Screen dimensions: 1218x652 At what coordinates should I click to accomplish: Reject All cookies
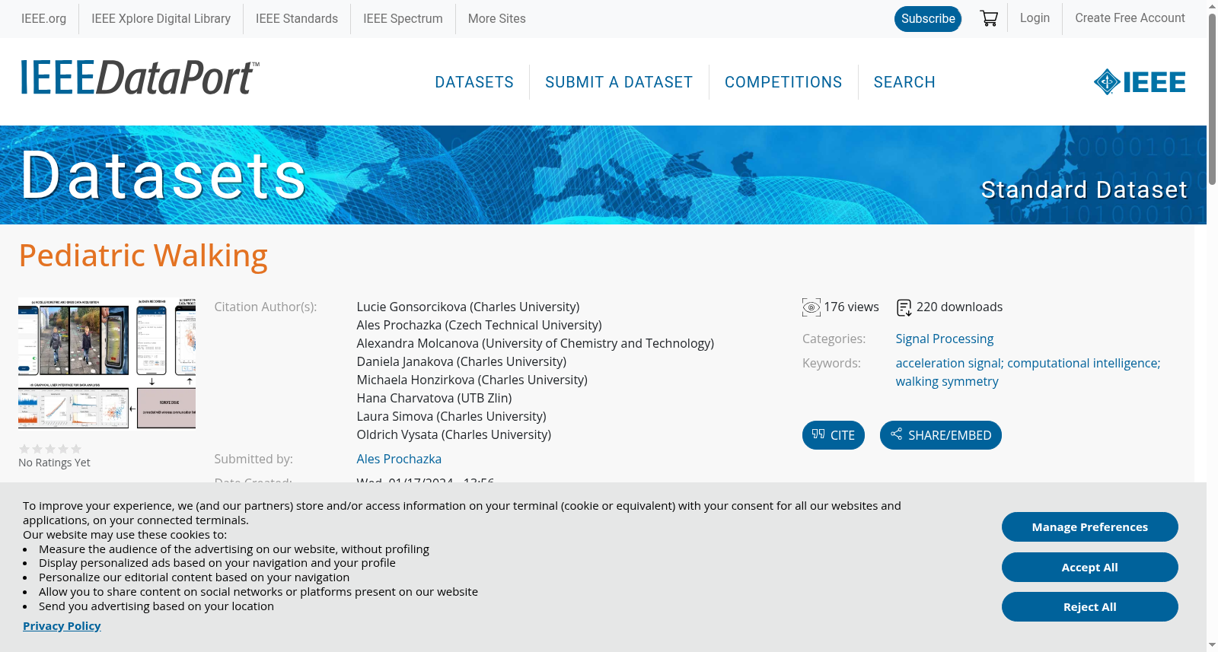1090,607
